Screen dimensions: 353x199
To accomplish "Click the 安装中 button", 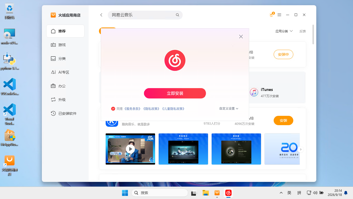I will (x=283, y=54).
